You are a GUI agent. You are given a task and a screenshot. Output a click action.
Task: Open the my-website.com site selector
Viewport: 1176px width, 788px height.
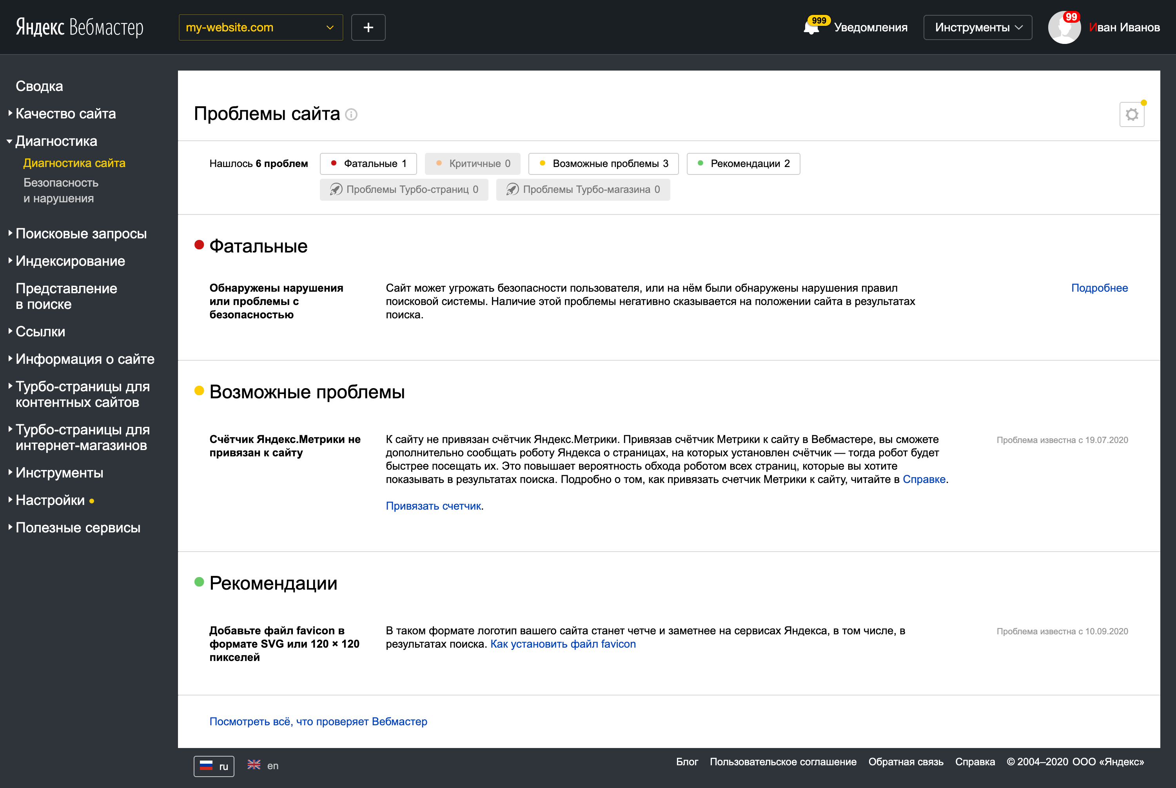[x=260, y=27]
